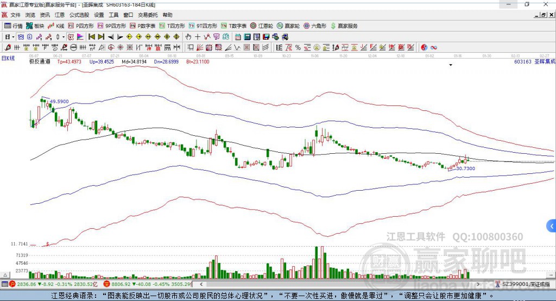Image resolution: width=556 pixels, height=301 pixels.
Task: Open the calculator icon
Action: tap(247, 37)
